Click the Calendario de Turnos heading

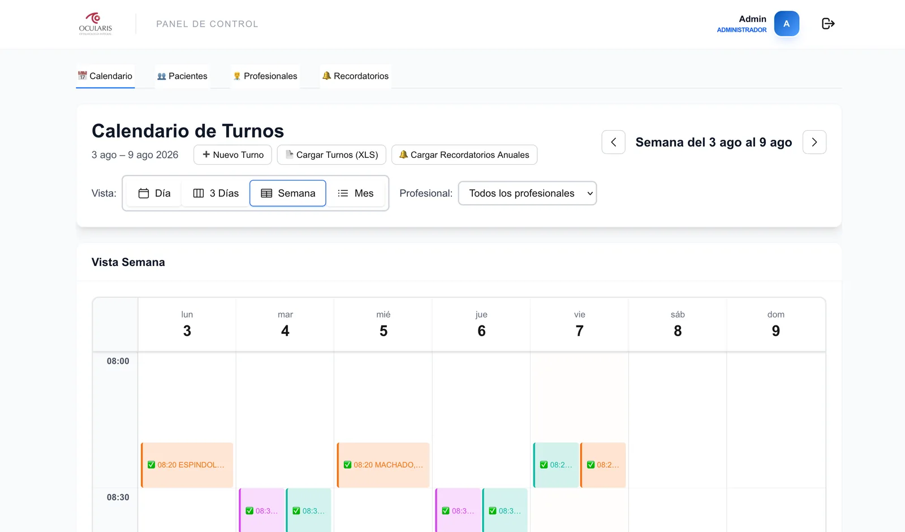188,131
